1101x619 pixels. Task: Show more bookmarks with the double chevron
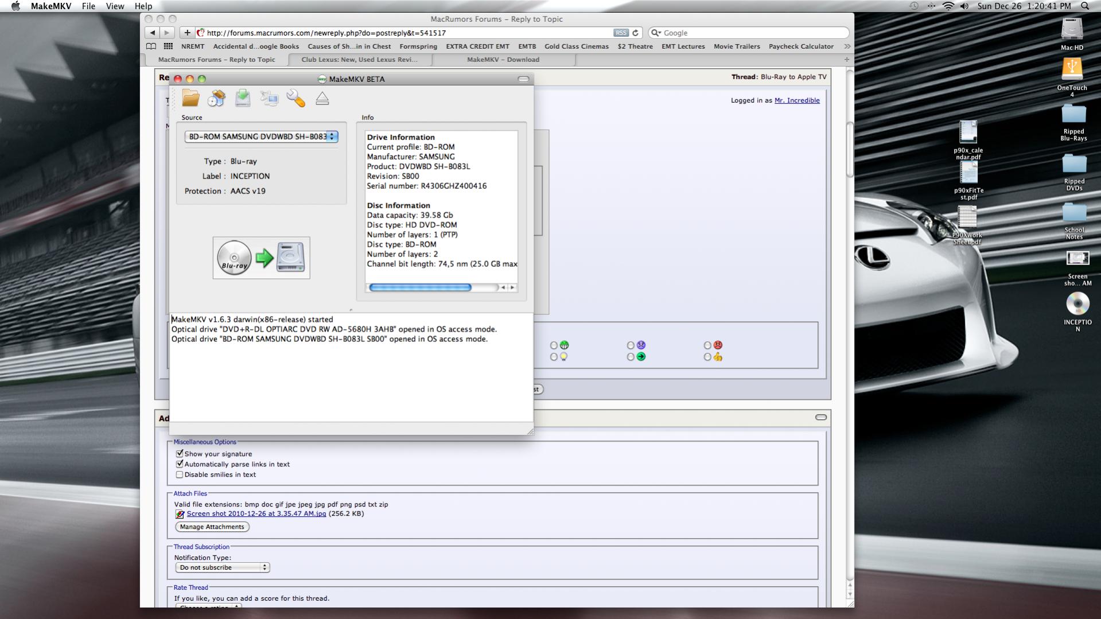coord(847,46)
